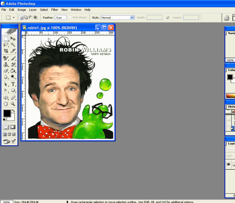Switch to Standard Screen Mode
This screenshot has width=235, height=203.
coord(5,135)
